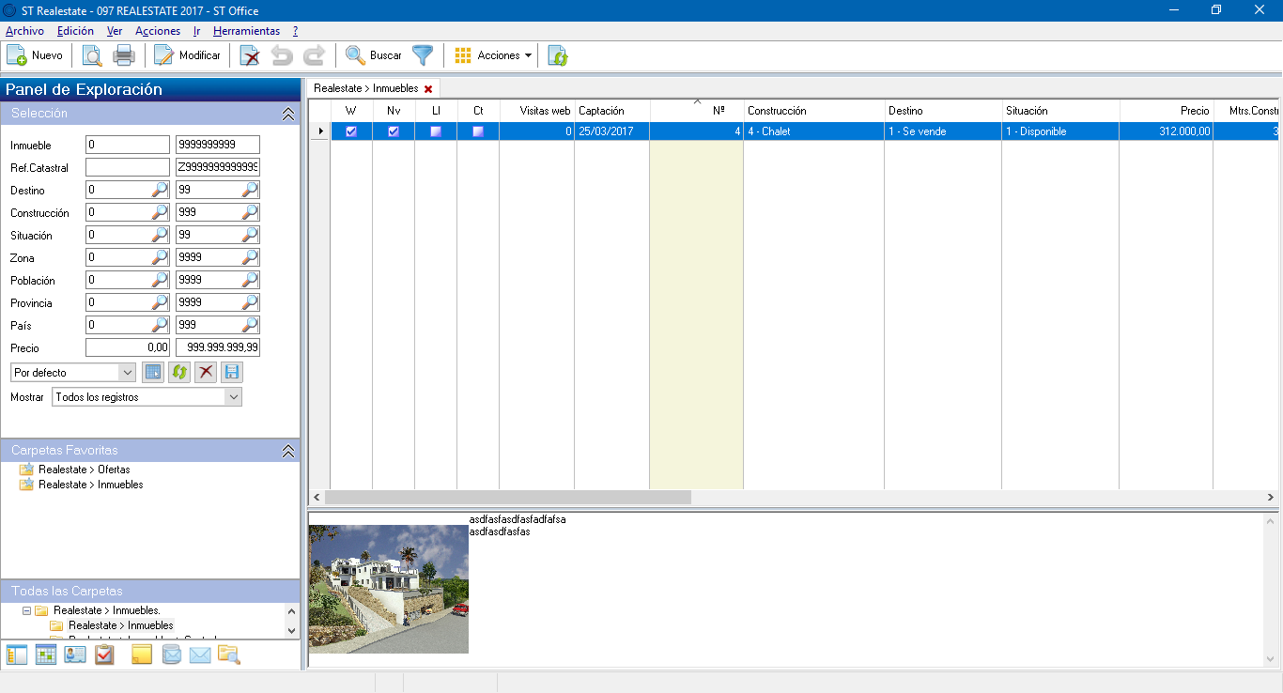
Task: Toggle the Ll indicator in the Chalet row
Action: 436,131
